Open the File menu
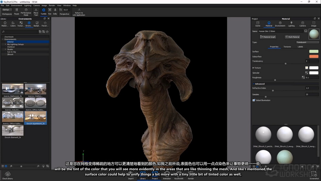The height and width of the screenshot is (181, 321). point(3,5)
